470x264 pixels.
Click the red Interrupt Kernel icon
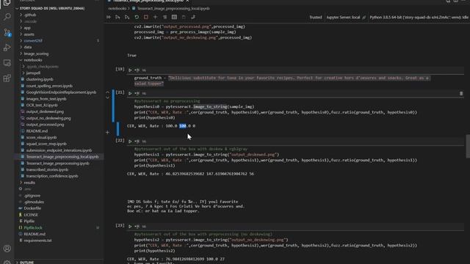[x=146, y=18]
